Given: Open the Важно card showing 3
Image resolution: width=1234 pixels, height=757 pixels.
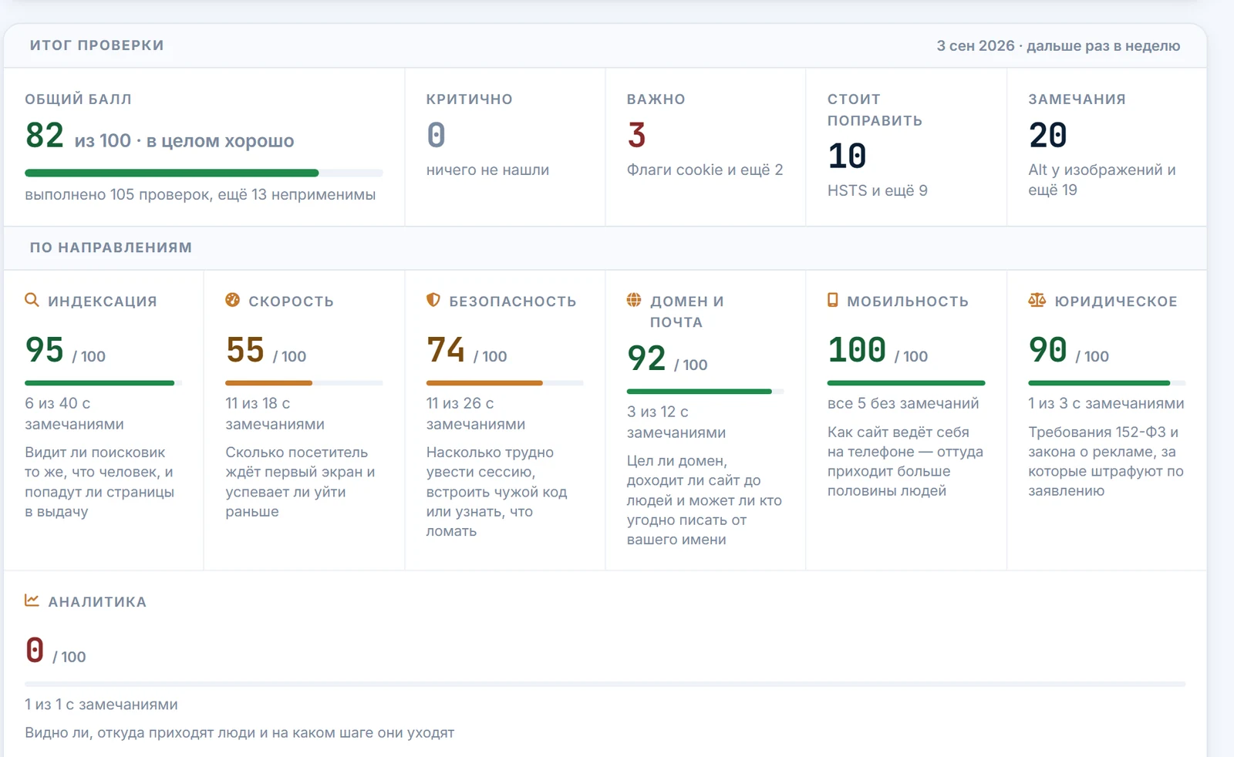Looking at the screenshot, I should [706, 146].
